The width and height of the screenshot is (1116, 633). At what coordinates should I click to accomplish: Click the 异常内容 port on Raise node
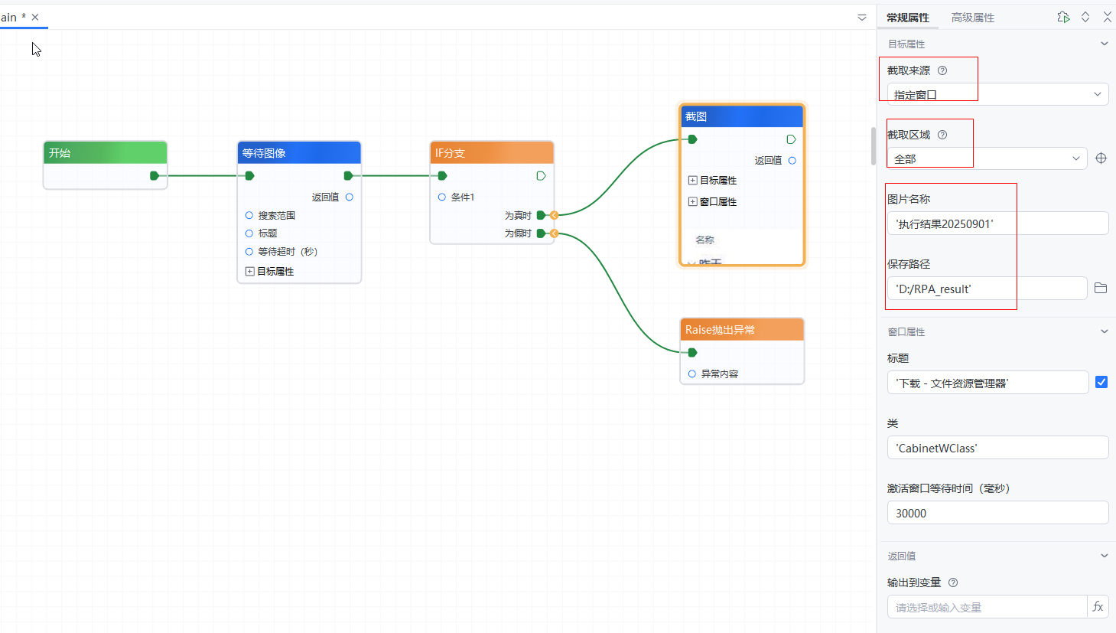tap(692, 374)
